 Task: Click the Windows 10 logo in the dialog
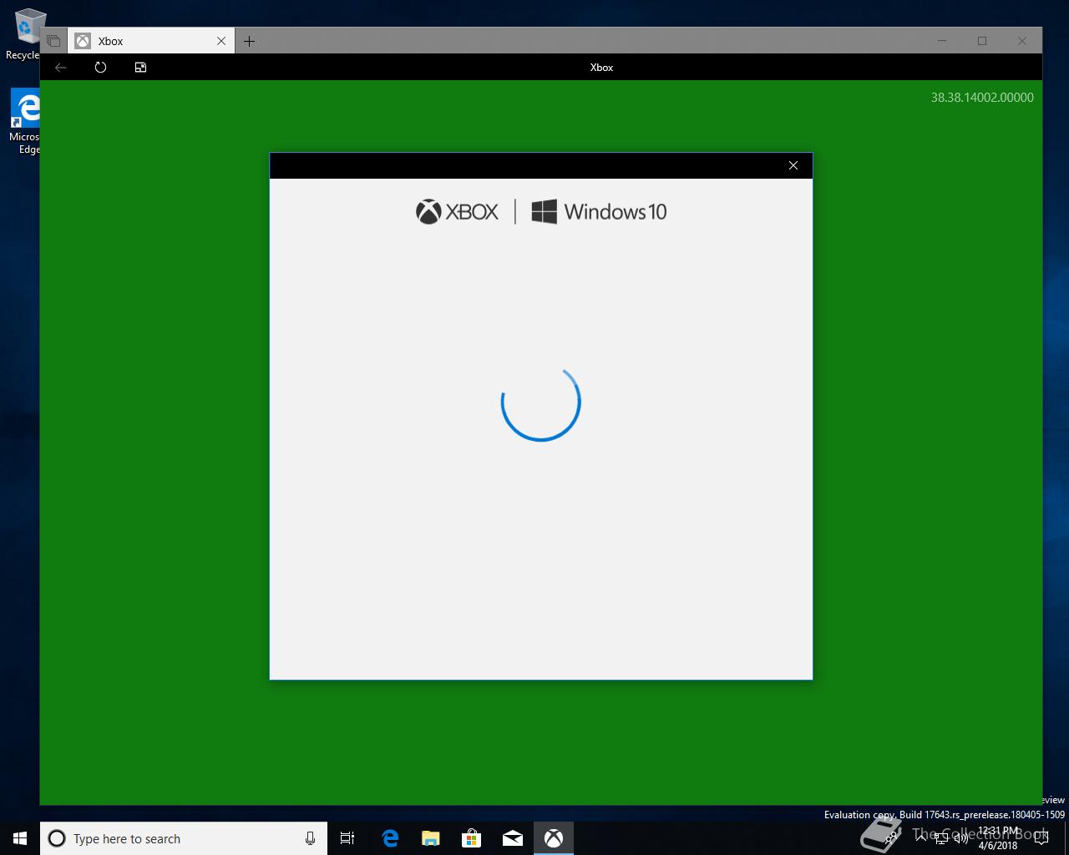[x=599, y=212]
